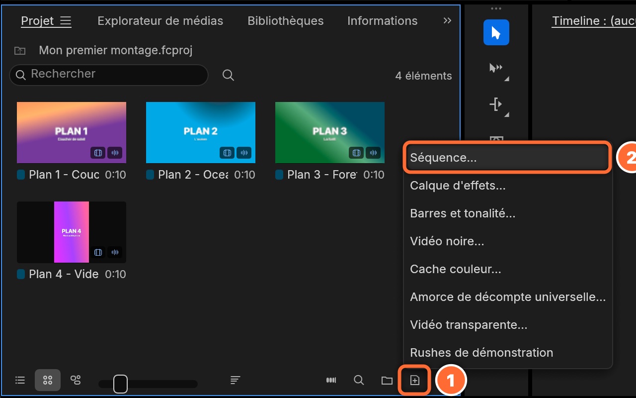This screenshot has height=398, width=636.
Task: Click the video badge on the Plan 3 thumbnail
Action: pos(356,153)
